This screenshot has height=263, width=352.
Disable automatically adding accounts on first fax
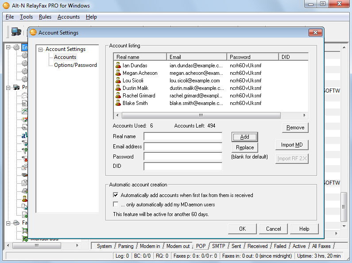coord(116,195)
